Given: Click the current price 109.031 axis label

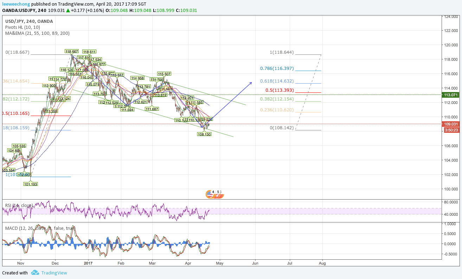Looking at the screenshot, I should [450, 124].
